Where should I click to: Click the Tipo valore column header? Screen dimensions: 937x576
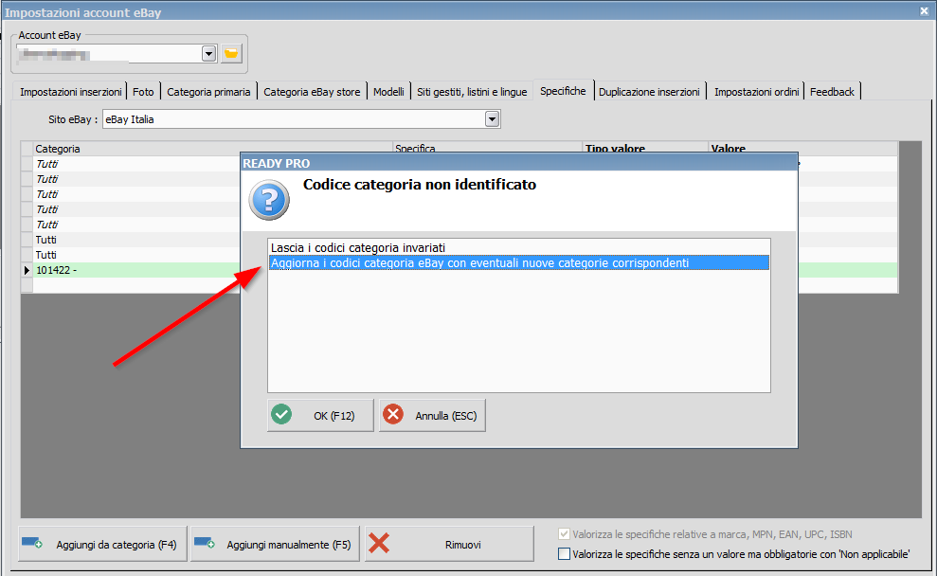(645, 148)
